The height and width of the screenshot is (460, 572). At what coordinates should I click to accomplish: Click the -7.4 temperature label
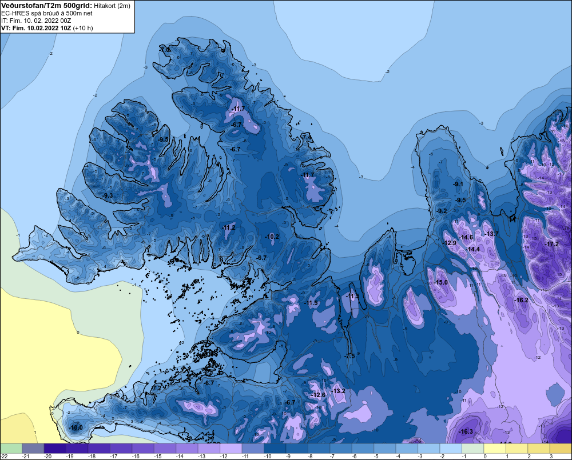tap(307, 137)
